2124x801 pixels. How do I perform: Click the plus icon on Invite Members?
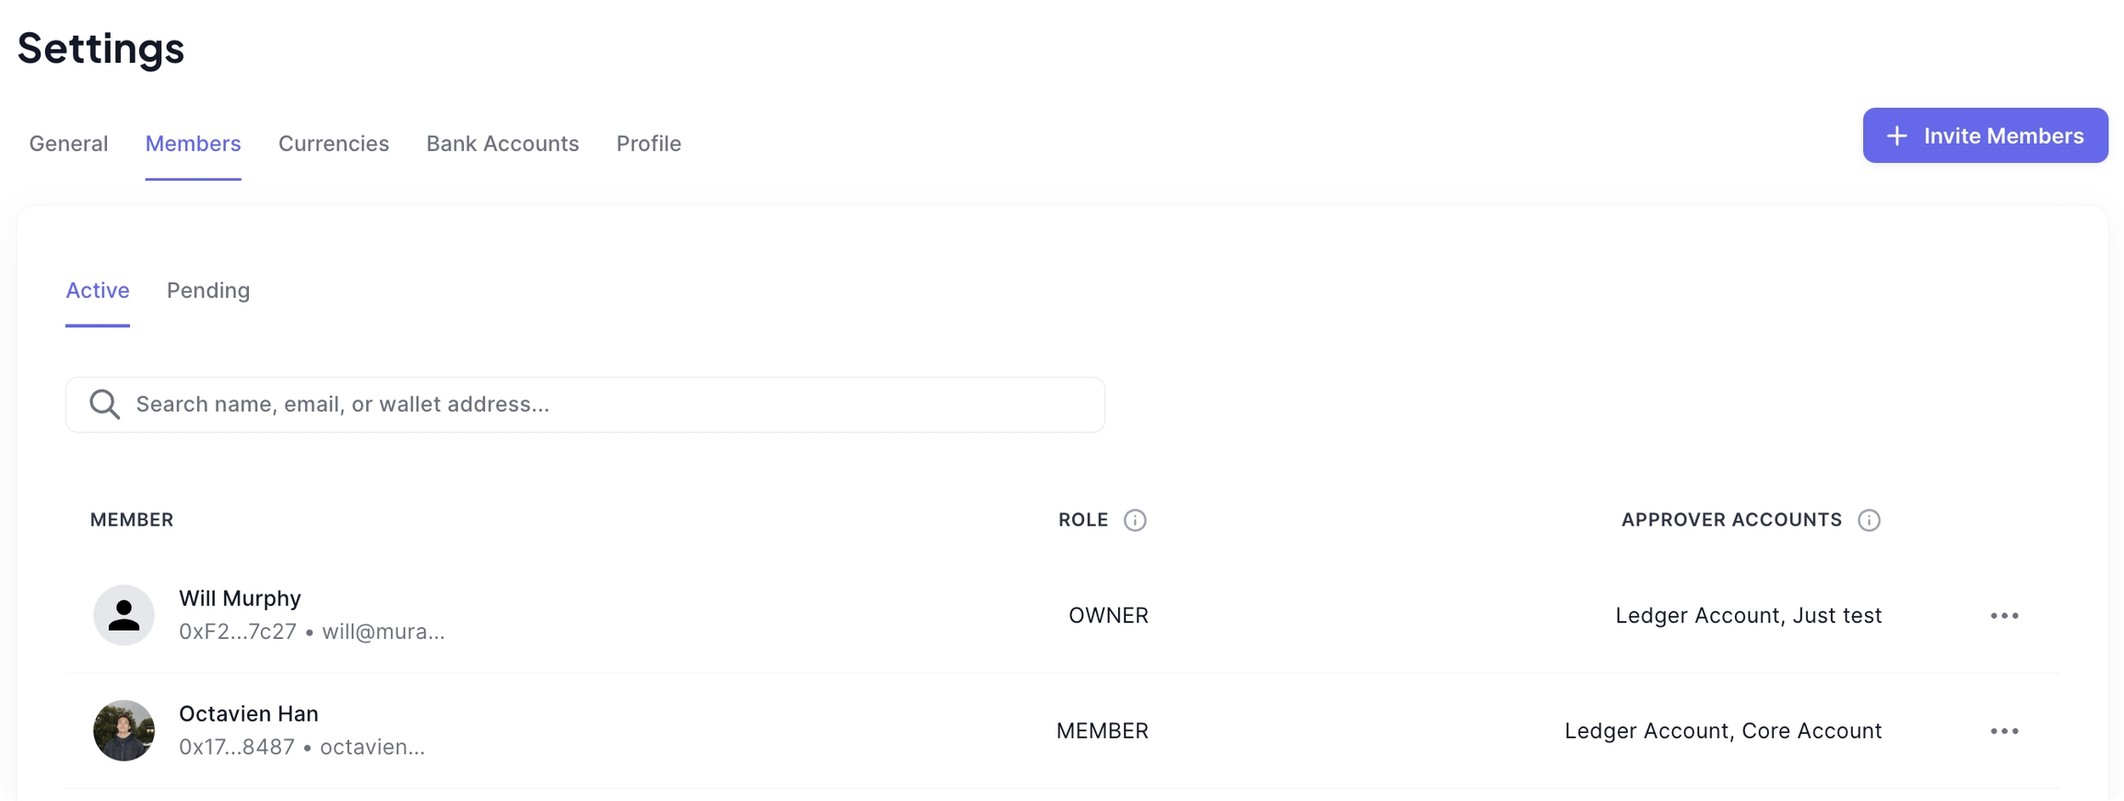point(1896,136)
